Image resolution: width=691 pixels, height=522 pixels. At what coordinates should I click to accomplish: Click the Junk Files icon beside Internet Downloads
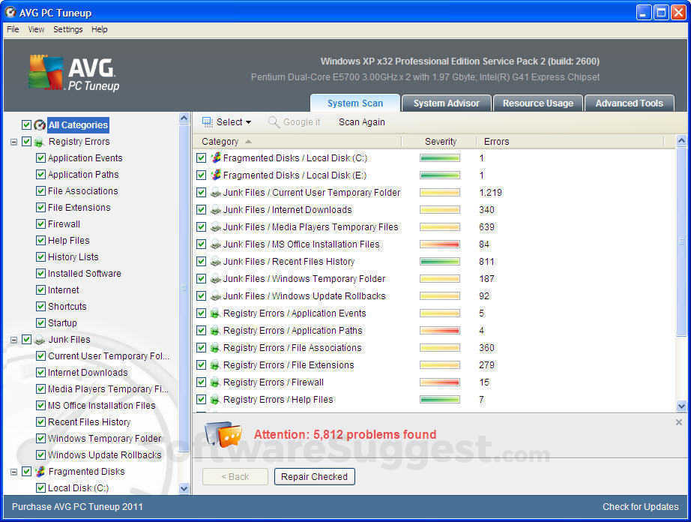coord(217,209)
